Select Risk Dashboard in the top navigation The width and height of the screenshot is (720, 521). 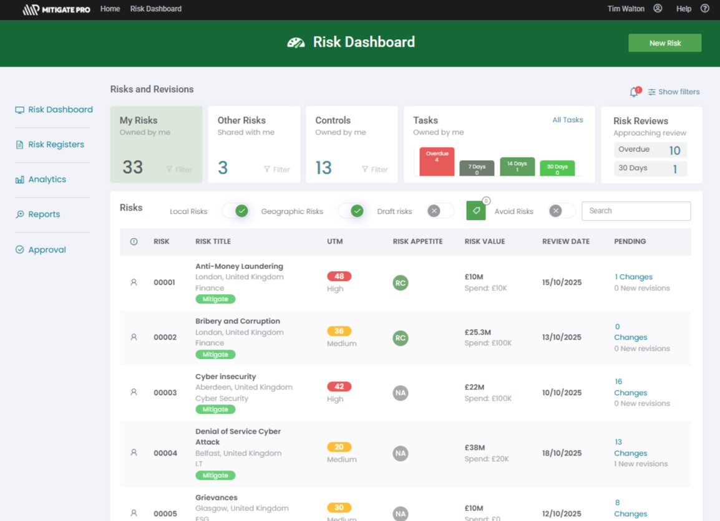tap(155, 9)
